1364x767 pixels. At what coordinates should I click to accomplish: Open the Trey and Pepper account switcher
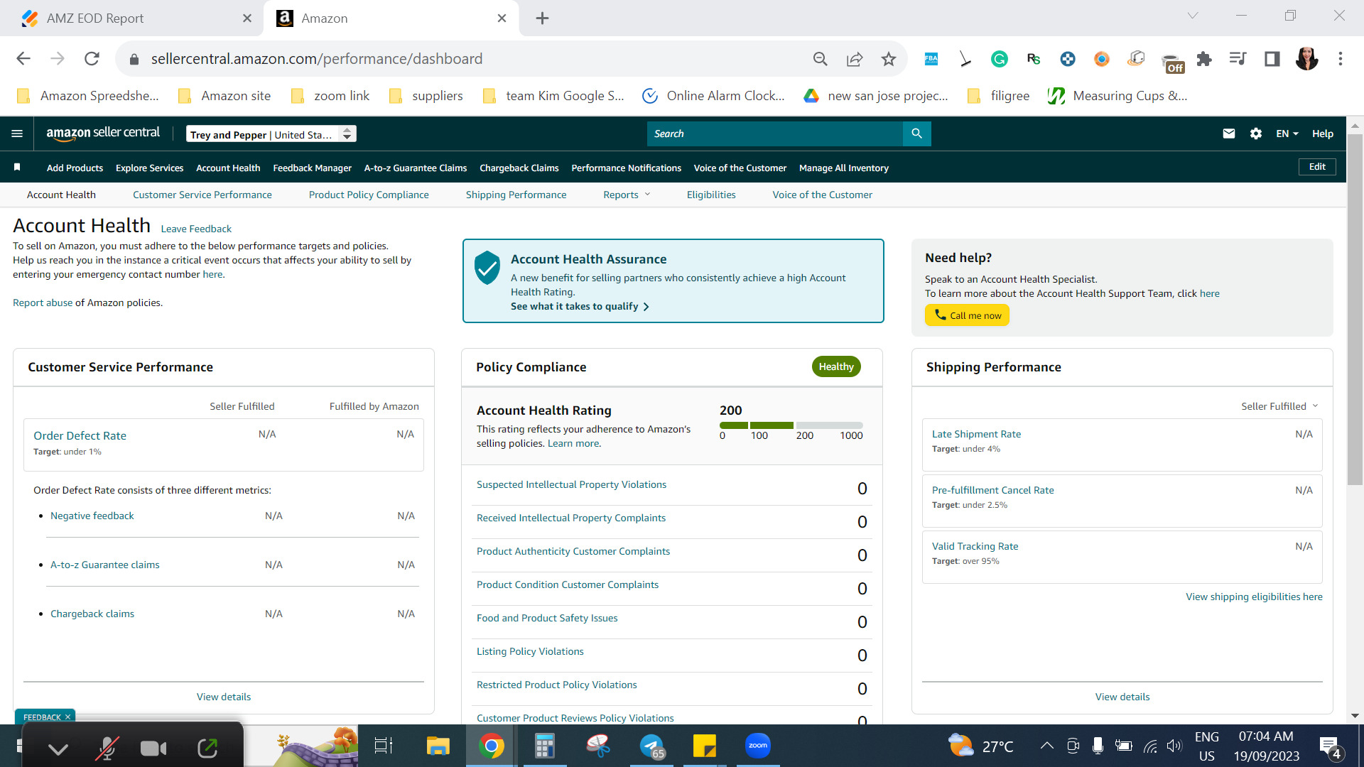click(271, 134)
